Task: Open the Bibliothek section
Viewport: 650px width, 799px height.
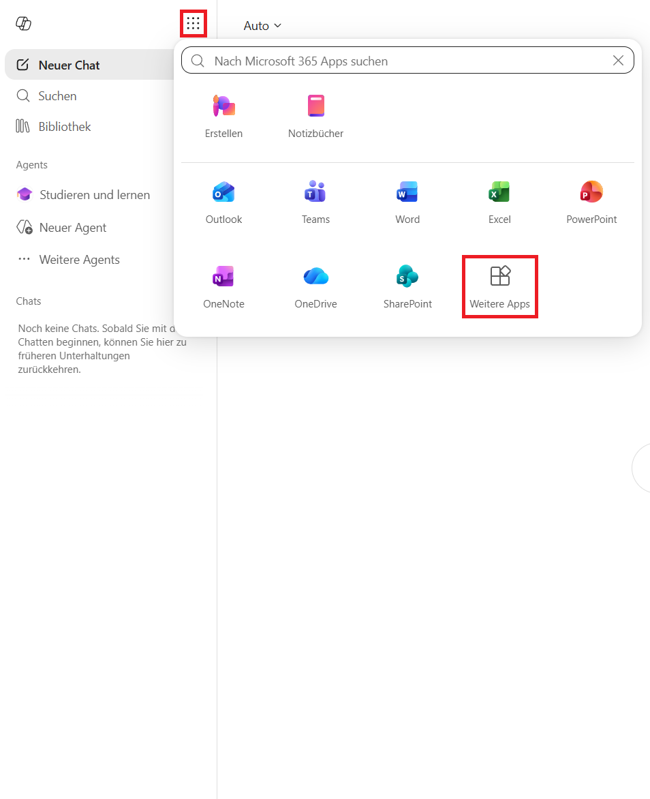Action: point(54,126)
